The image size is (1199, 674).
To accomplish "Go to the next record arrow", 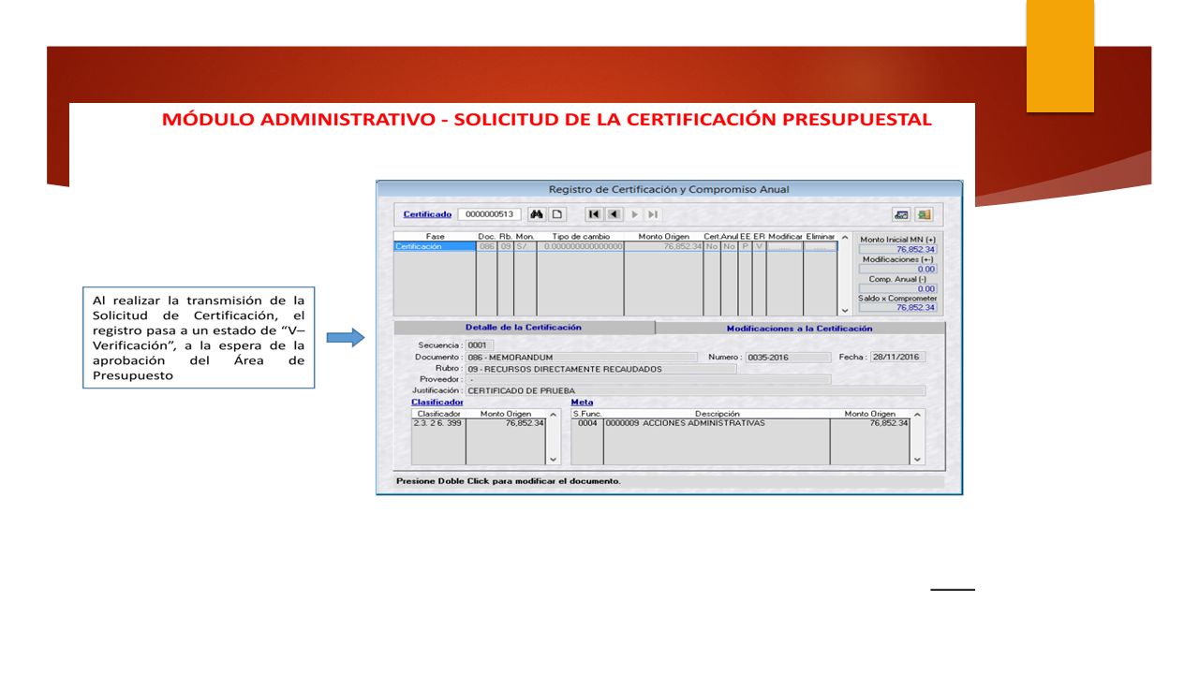I will click(635, 214).
